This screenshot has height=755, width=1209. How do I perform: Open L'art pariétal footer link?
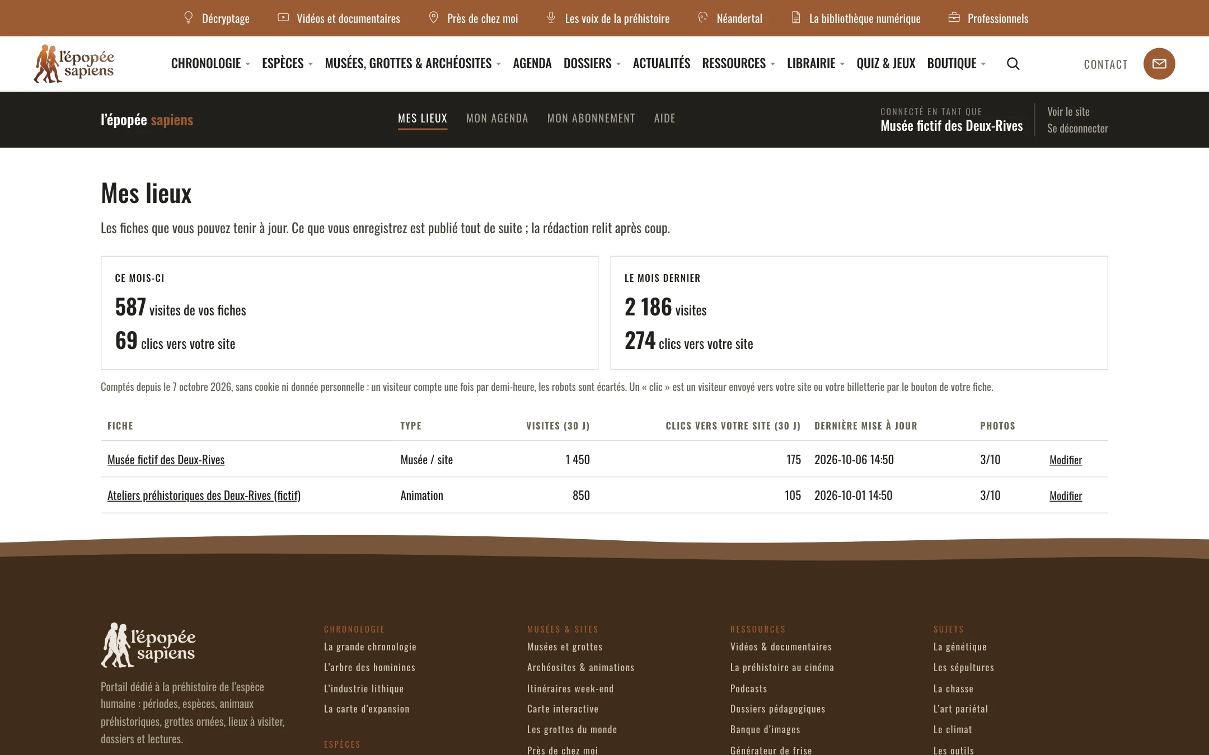(960, 709)
